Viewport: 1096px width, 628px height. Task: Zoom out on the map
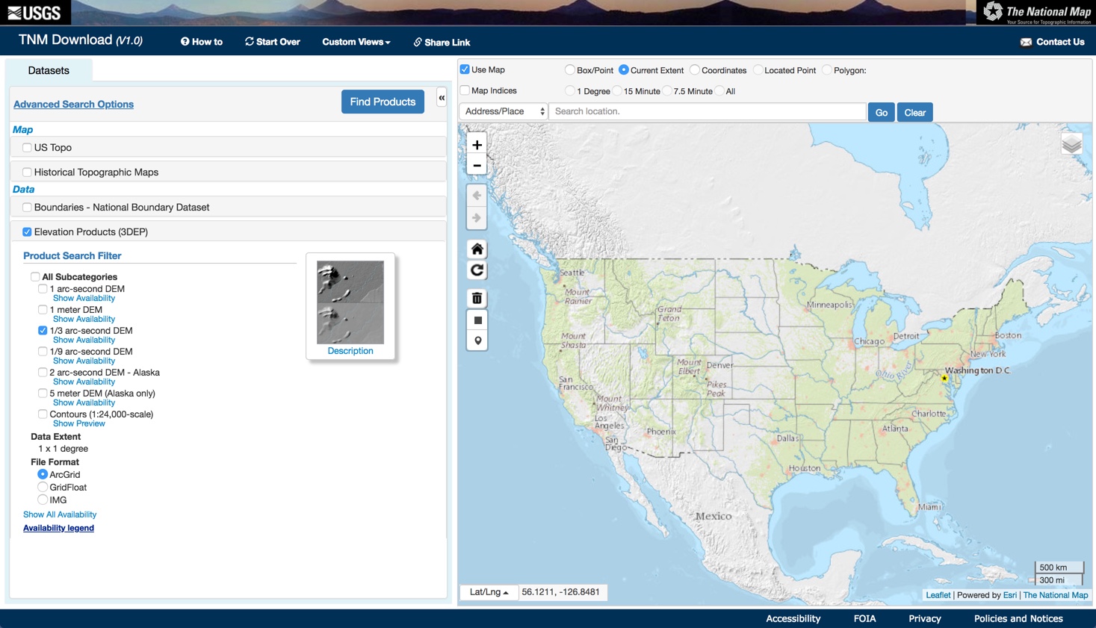click(477, 165)
